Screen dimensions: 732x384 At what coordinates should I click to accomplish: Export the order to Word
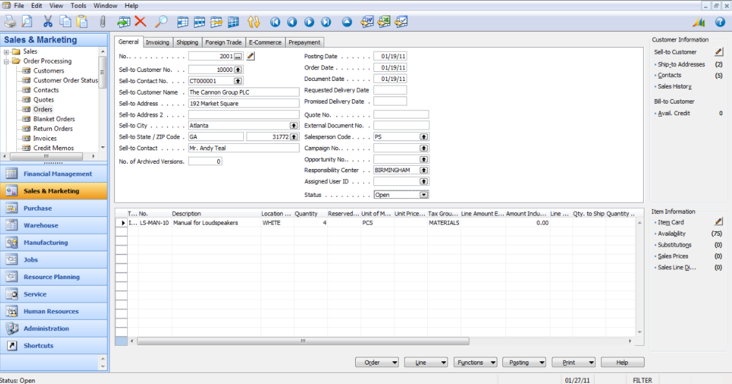tap(367, 21)
